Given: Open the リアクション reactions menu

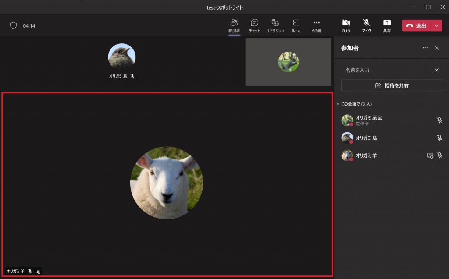Looking at the screenshot, I should coord(275,26).
